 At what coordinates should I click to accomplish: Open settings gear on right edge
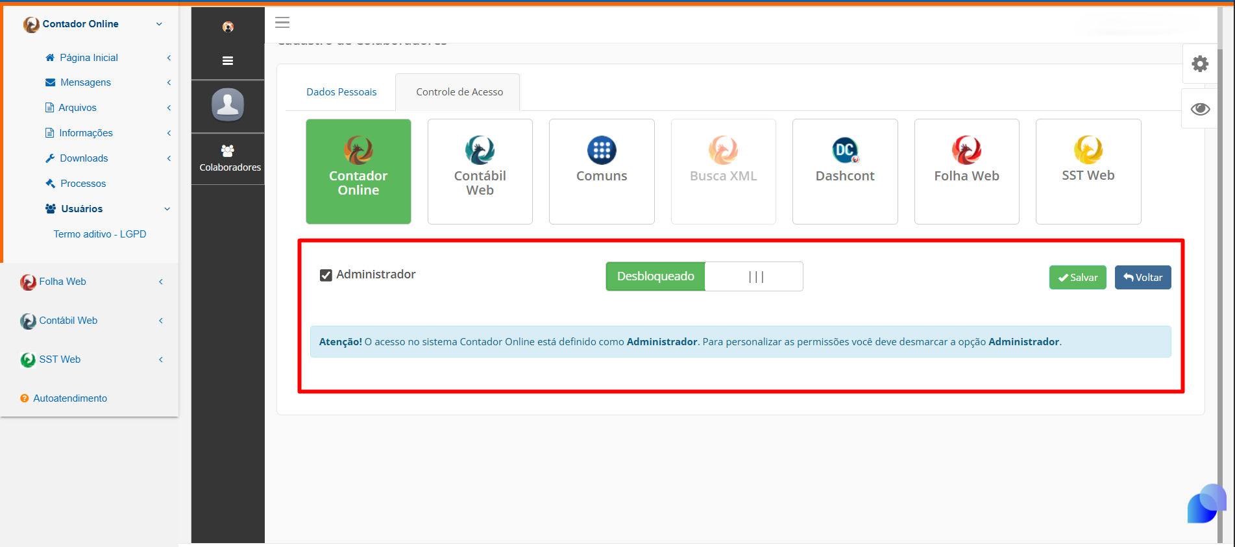click(1200, 64)
